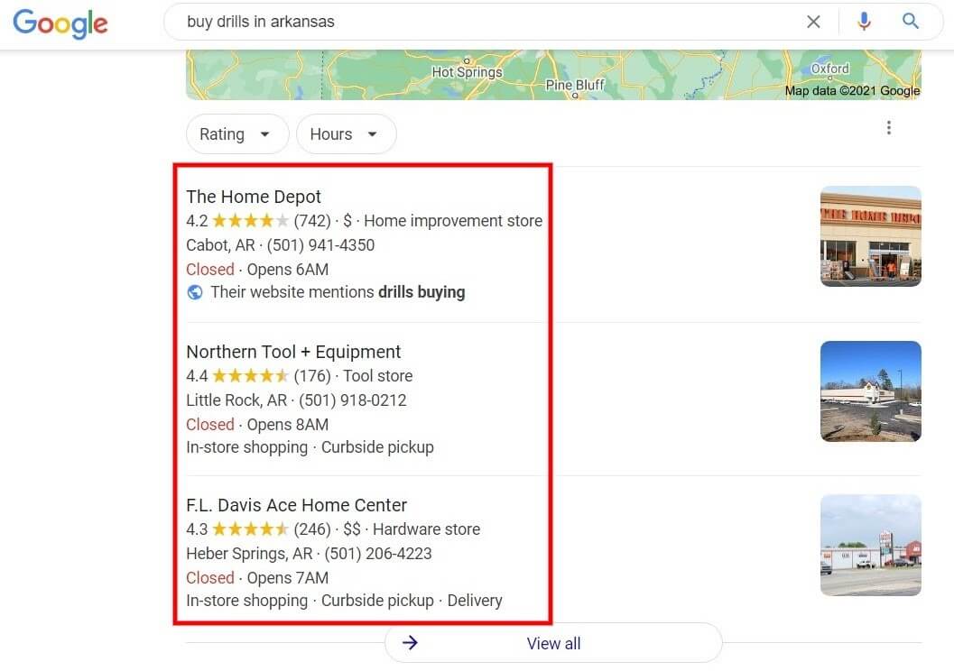Open Northern Tool + Equipment photo thumbnail

point(871,391)
